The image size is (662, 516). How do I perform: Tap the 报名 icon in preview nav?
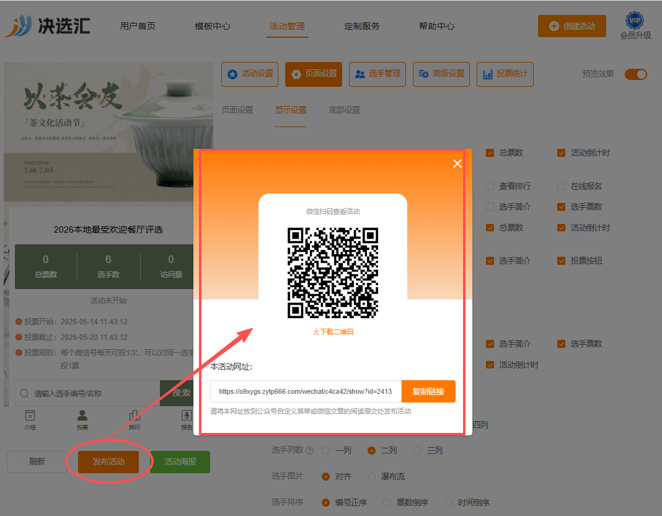[x=187, y=420]
